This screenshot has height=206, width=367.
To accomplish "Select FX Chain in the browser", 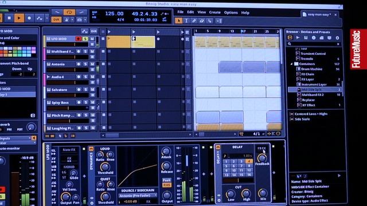I will [307, 74].
